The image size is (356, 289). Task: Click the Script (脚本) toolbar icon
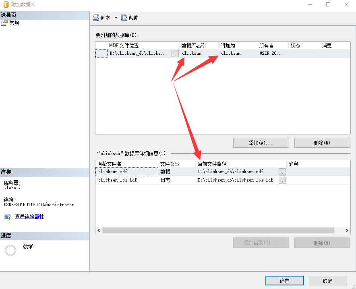click(96, 18)
